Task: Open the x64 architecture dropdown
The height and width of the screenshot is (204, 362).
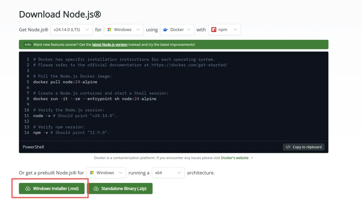Action: pos(168,173)
